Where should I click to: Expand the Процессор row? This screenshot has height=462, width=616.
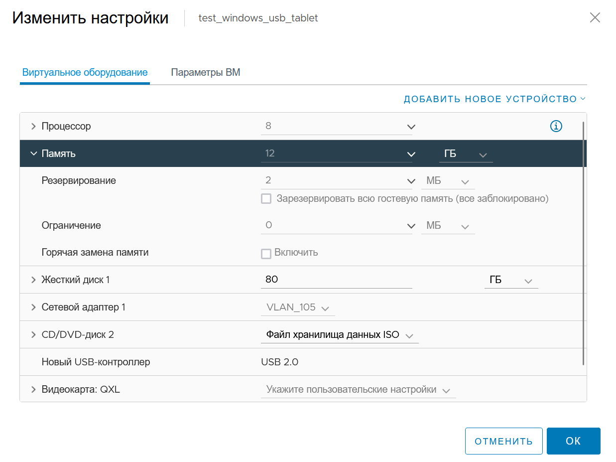[34, 126]
